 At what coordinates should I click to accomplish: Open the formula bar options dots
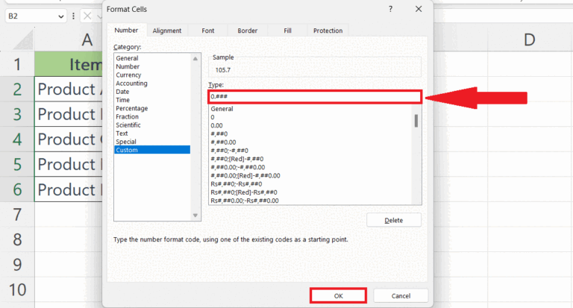73,16
